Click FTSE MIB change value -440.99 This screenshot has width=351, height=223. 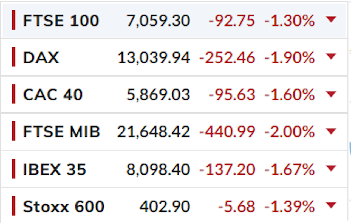(x=227, y=132)
